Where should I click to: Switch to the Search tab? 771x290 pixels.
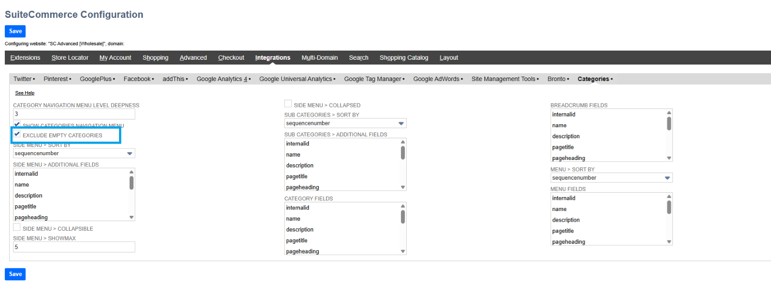pyautogui.click(x=359, y=58)
